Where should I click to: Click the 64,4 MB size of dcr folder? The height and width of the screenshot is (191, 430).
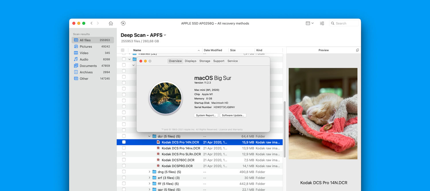pyautogui.click(x=248, y=136)
